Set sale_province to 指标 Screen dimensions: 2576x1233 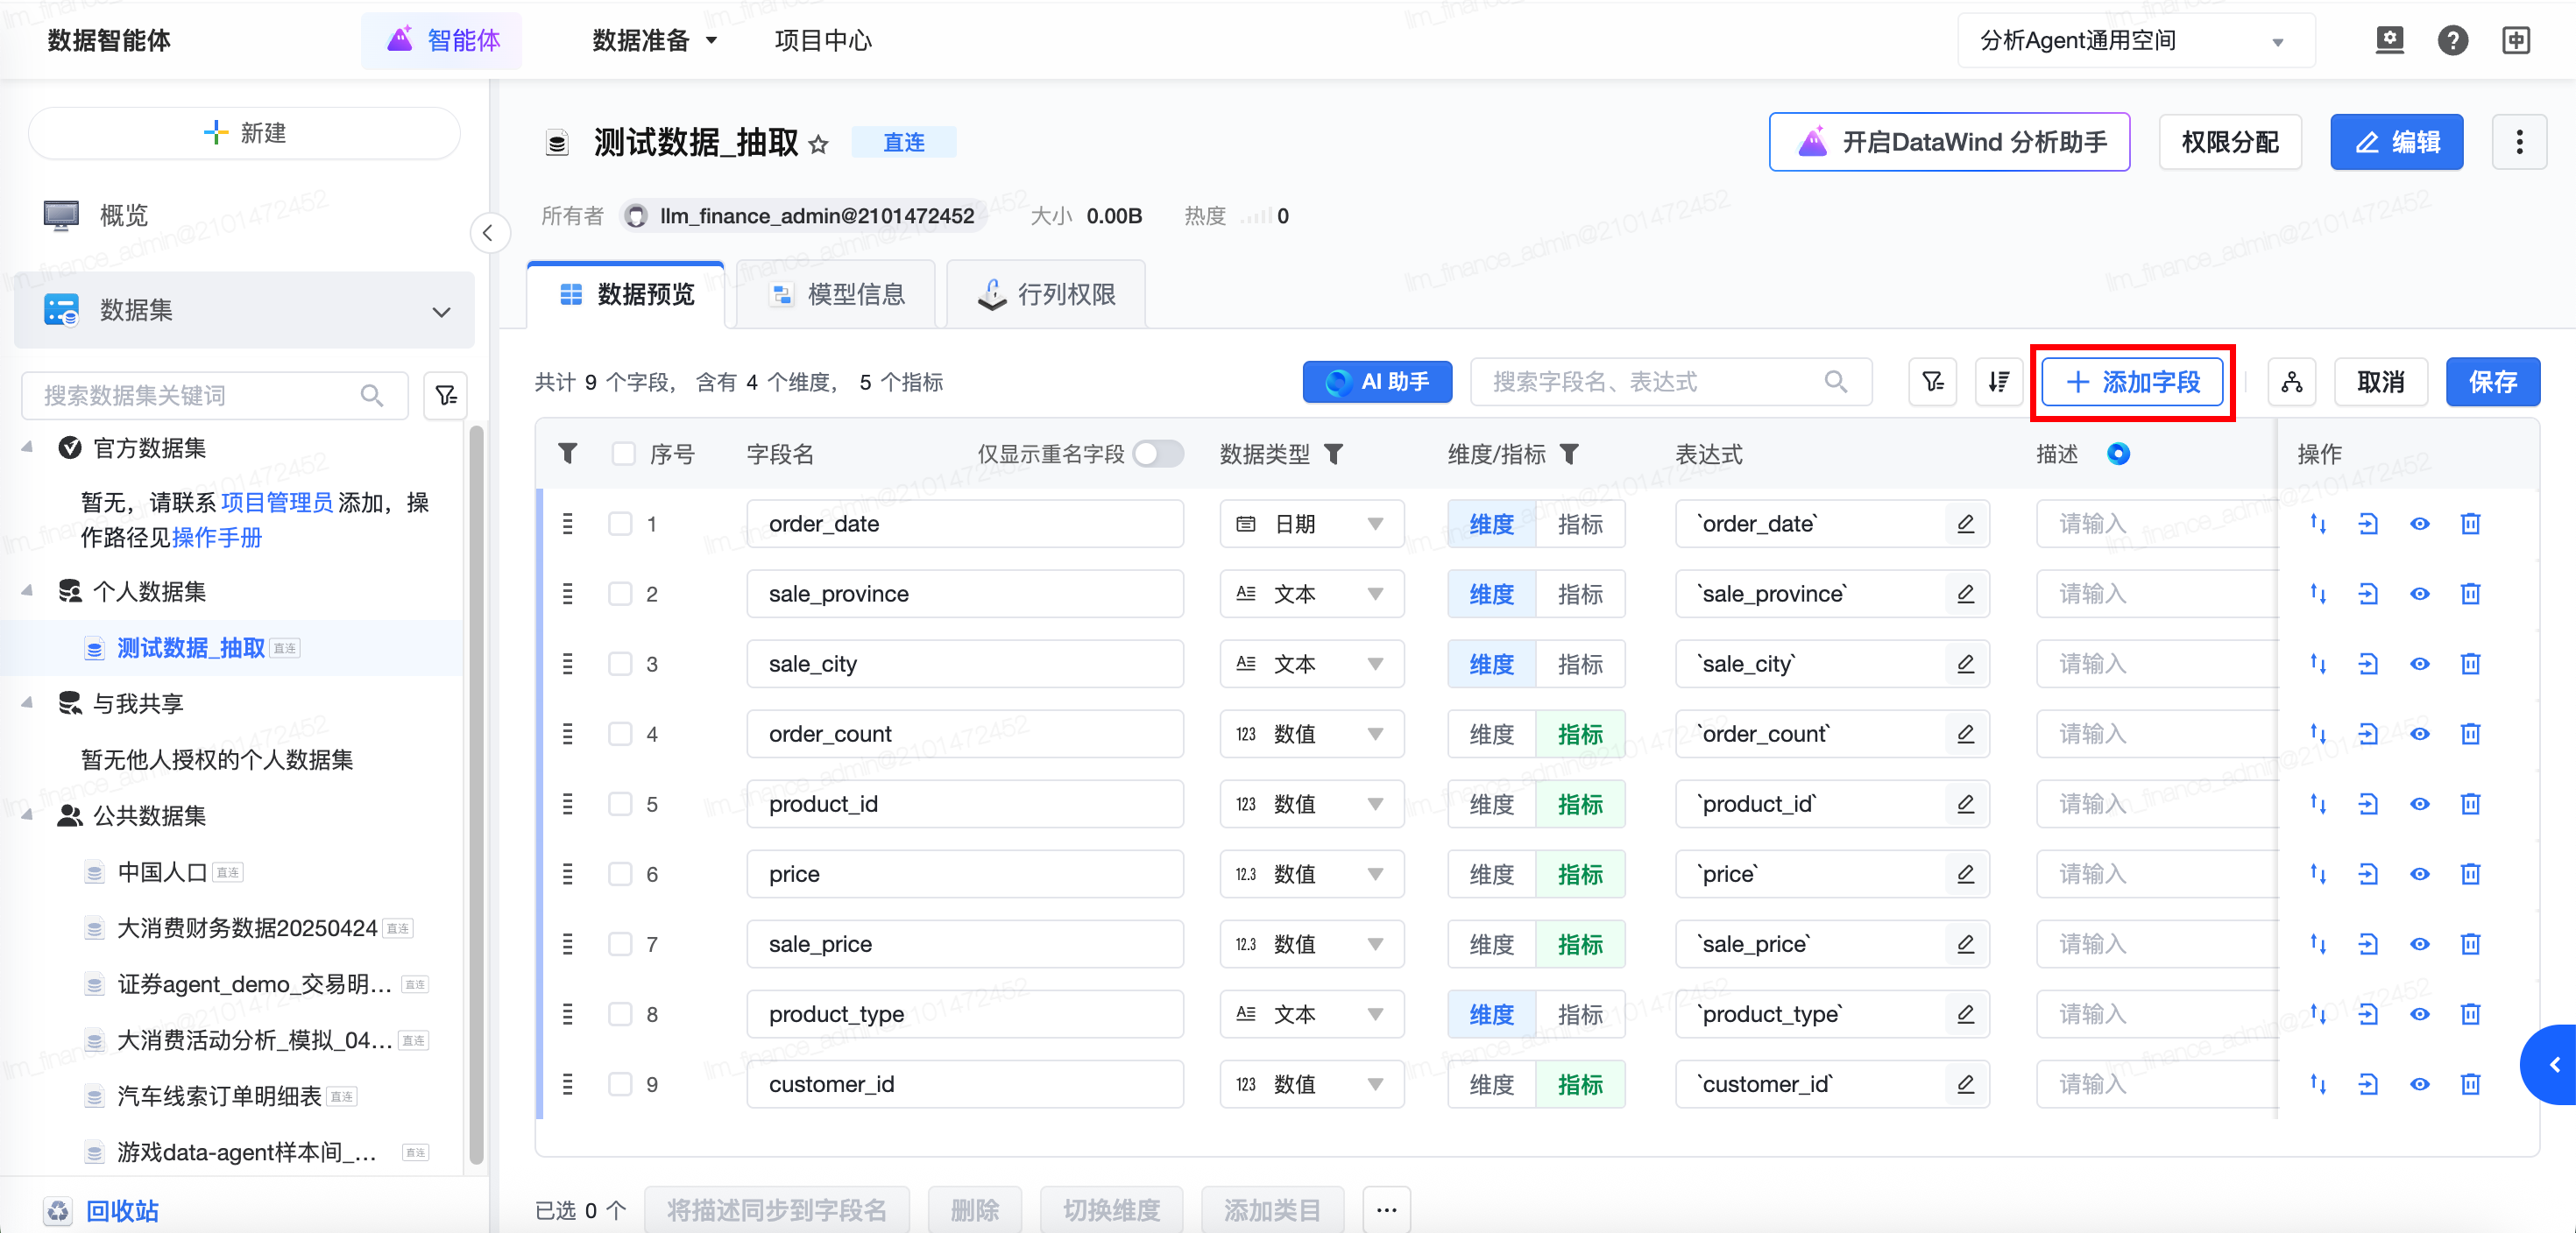[x=1580, y=594]
